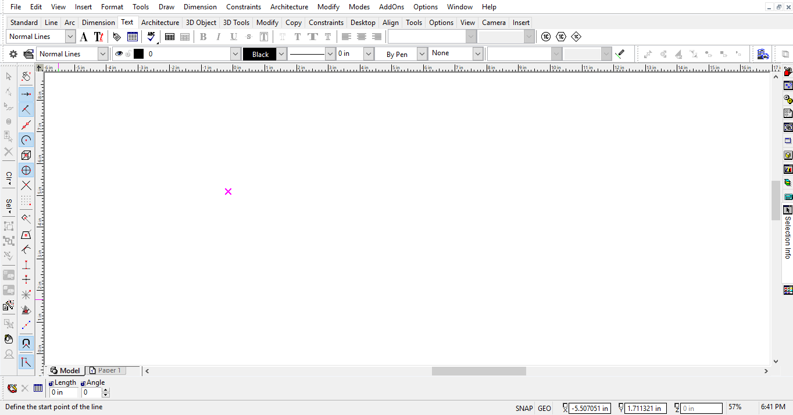Toggle quadrant point snap with crosshair circle

pos(26,170)
